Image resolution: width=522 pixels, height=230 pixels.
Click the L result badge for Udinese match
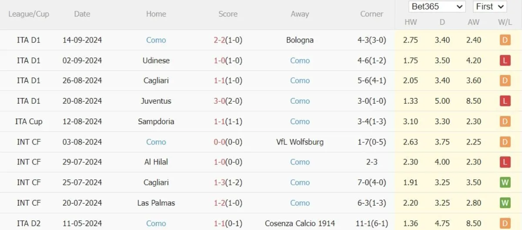(505, 61)
